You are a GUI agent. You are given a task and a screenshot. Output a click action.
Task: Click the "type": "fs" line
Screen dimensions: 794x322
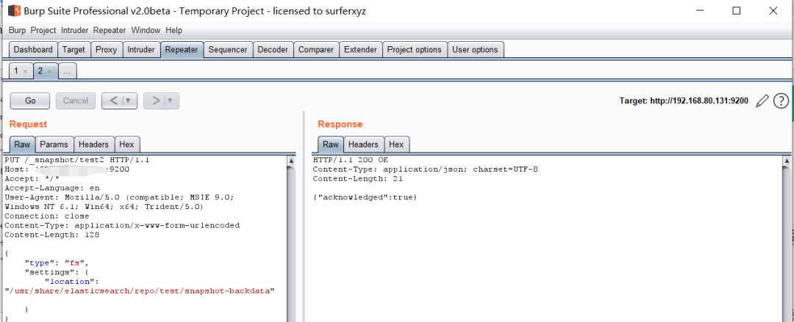pos(57,263)
